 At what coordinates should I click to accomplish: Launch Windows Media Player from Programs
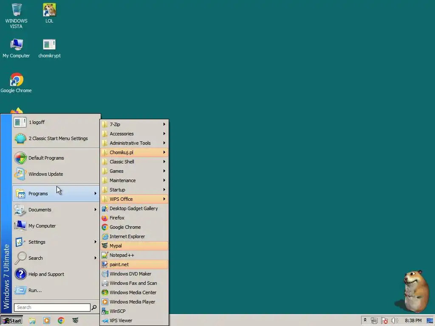[135, 302]
